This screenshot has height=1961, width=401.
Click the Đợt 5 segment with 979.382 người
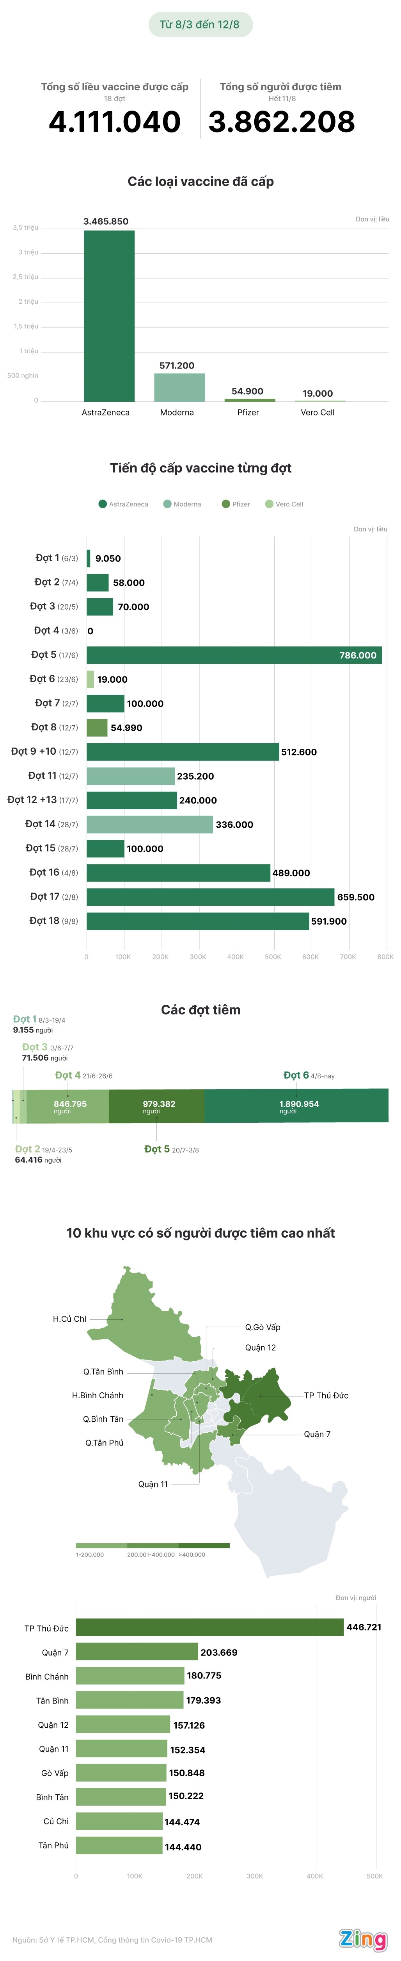click(156, 1106)
